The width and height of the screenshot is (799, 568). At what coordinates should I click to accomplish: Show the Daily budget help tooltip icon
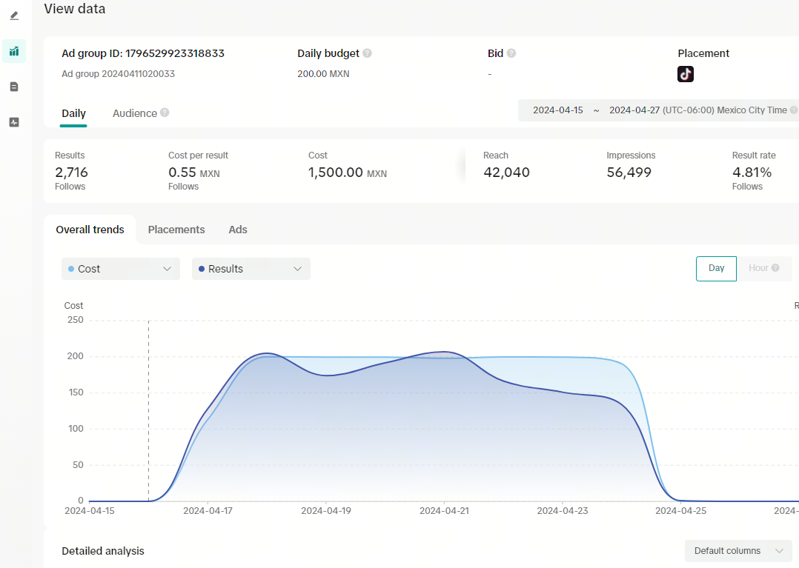(368, 53)
